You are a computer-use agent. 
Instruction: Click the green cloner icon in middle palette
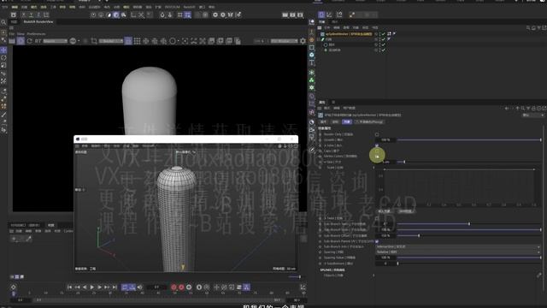[311, 80]
